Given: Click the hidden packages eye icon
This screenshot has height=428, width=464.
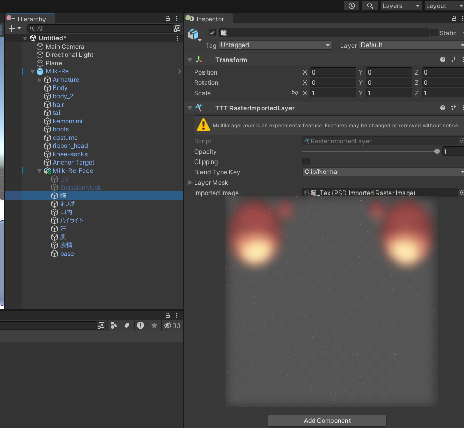Looking at the screenshot, I should point(168,326).
